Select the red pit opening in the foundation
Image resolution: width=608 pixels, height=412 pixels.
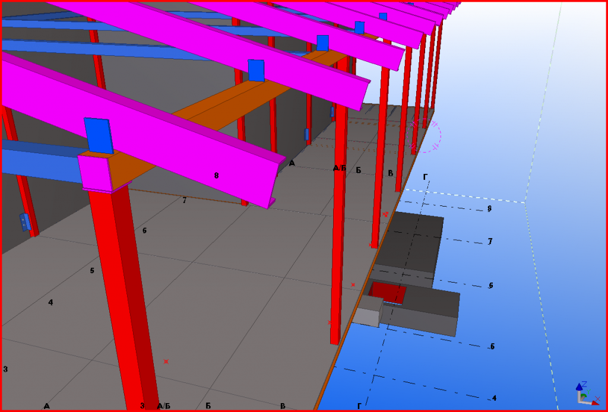coord(387,293)
